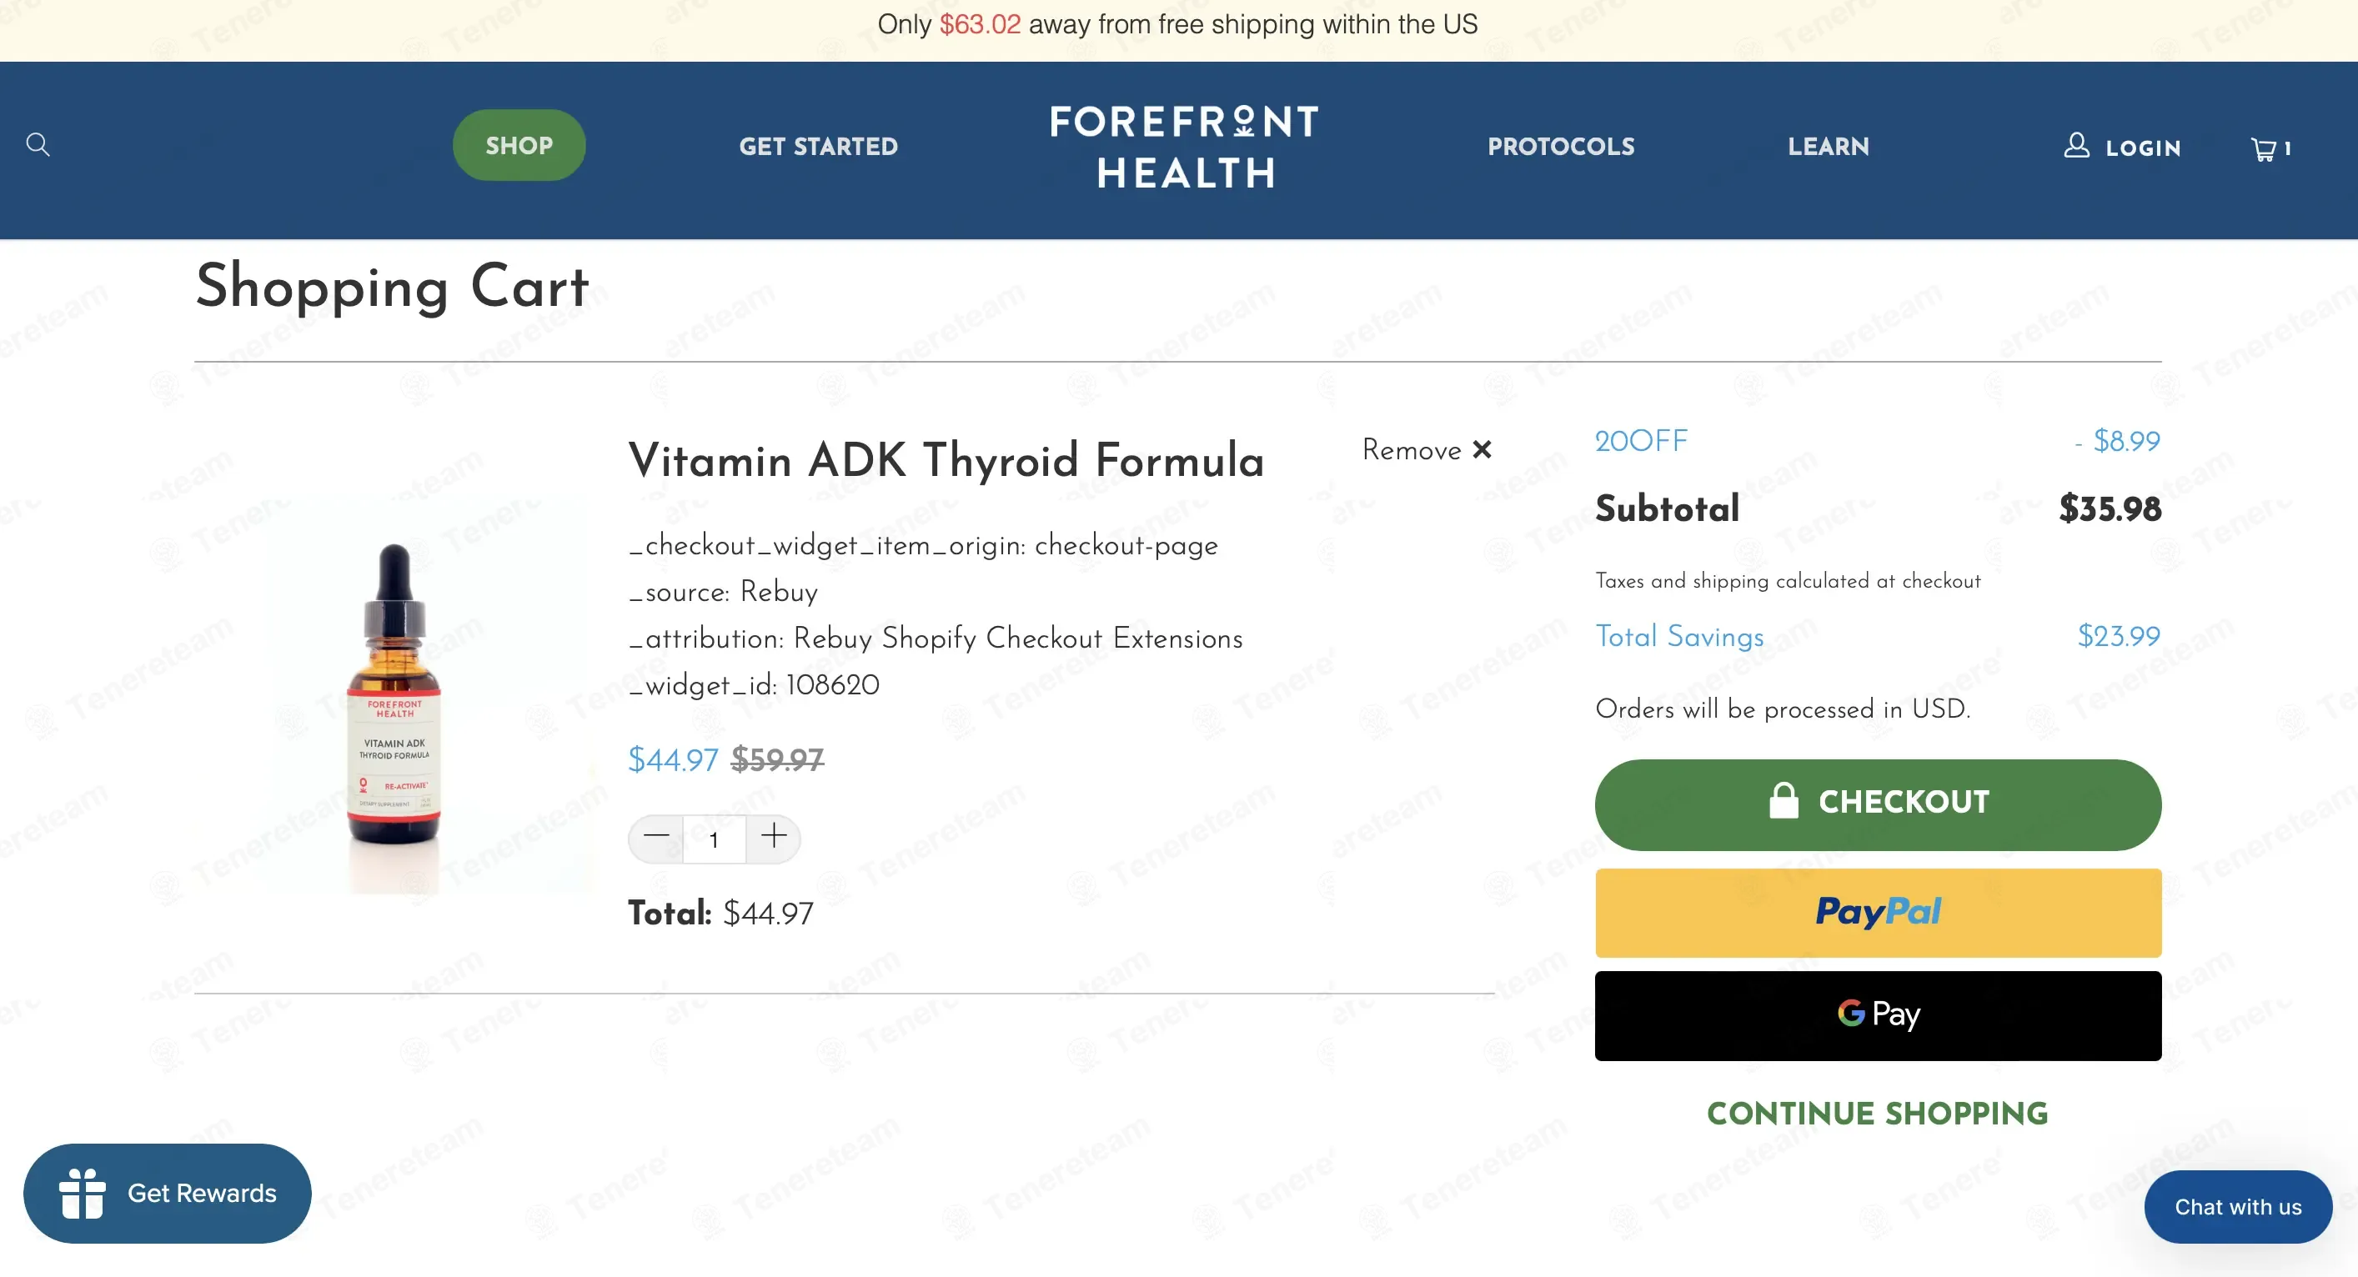Screen dimensions: 2358x1277
Task: Open the shopping cart icon
Action: coord(2263,148)
